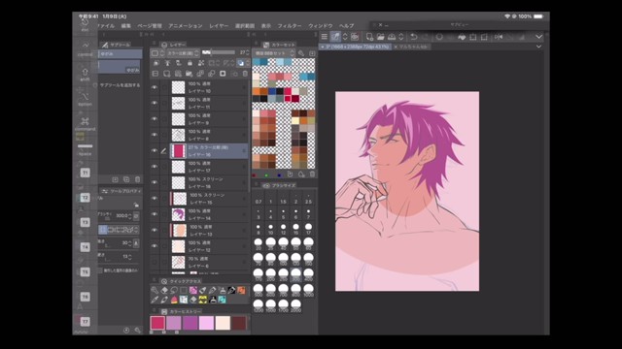Show the hidden 70% layer レイヤー 6

[155, 262]
